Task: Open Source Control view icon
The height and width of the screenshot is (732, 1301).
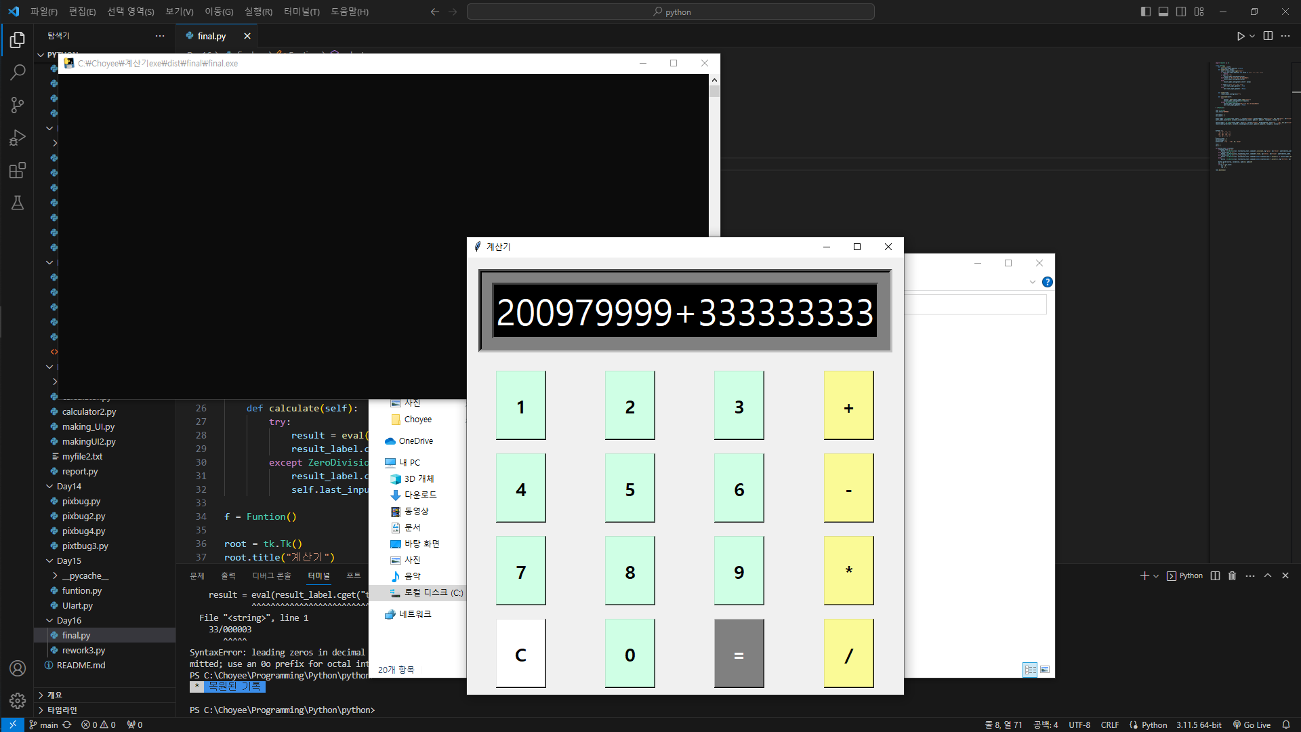Action: [18, 105]
